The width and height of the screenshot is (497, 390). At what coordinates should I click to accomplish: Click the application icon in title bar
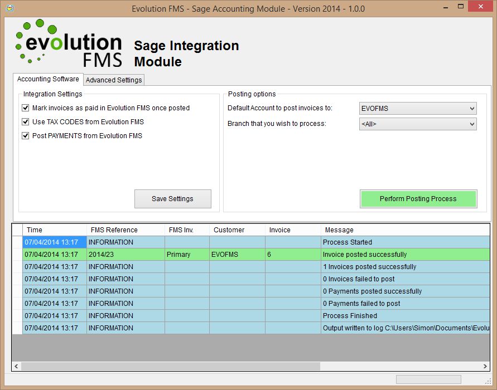[x=9, y=8]
